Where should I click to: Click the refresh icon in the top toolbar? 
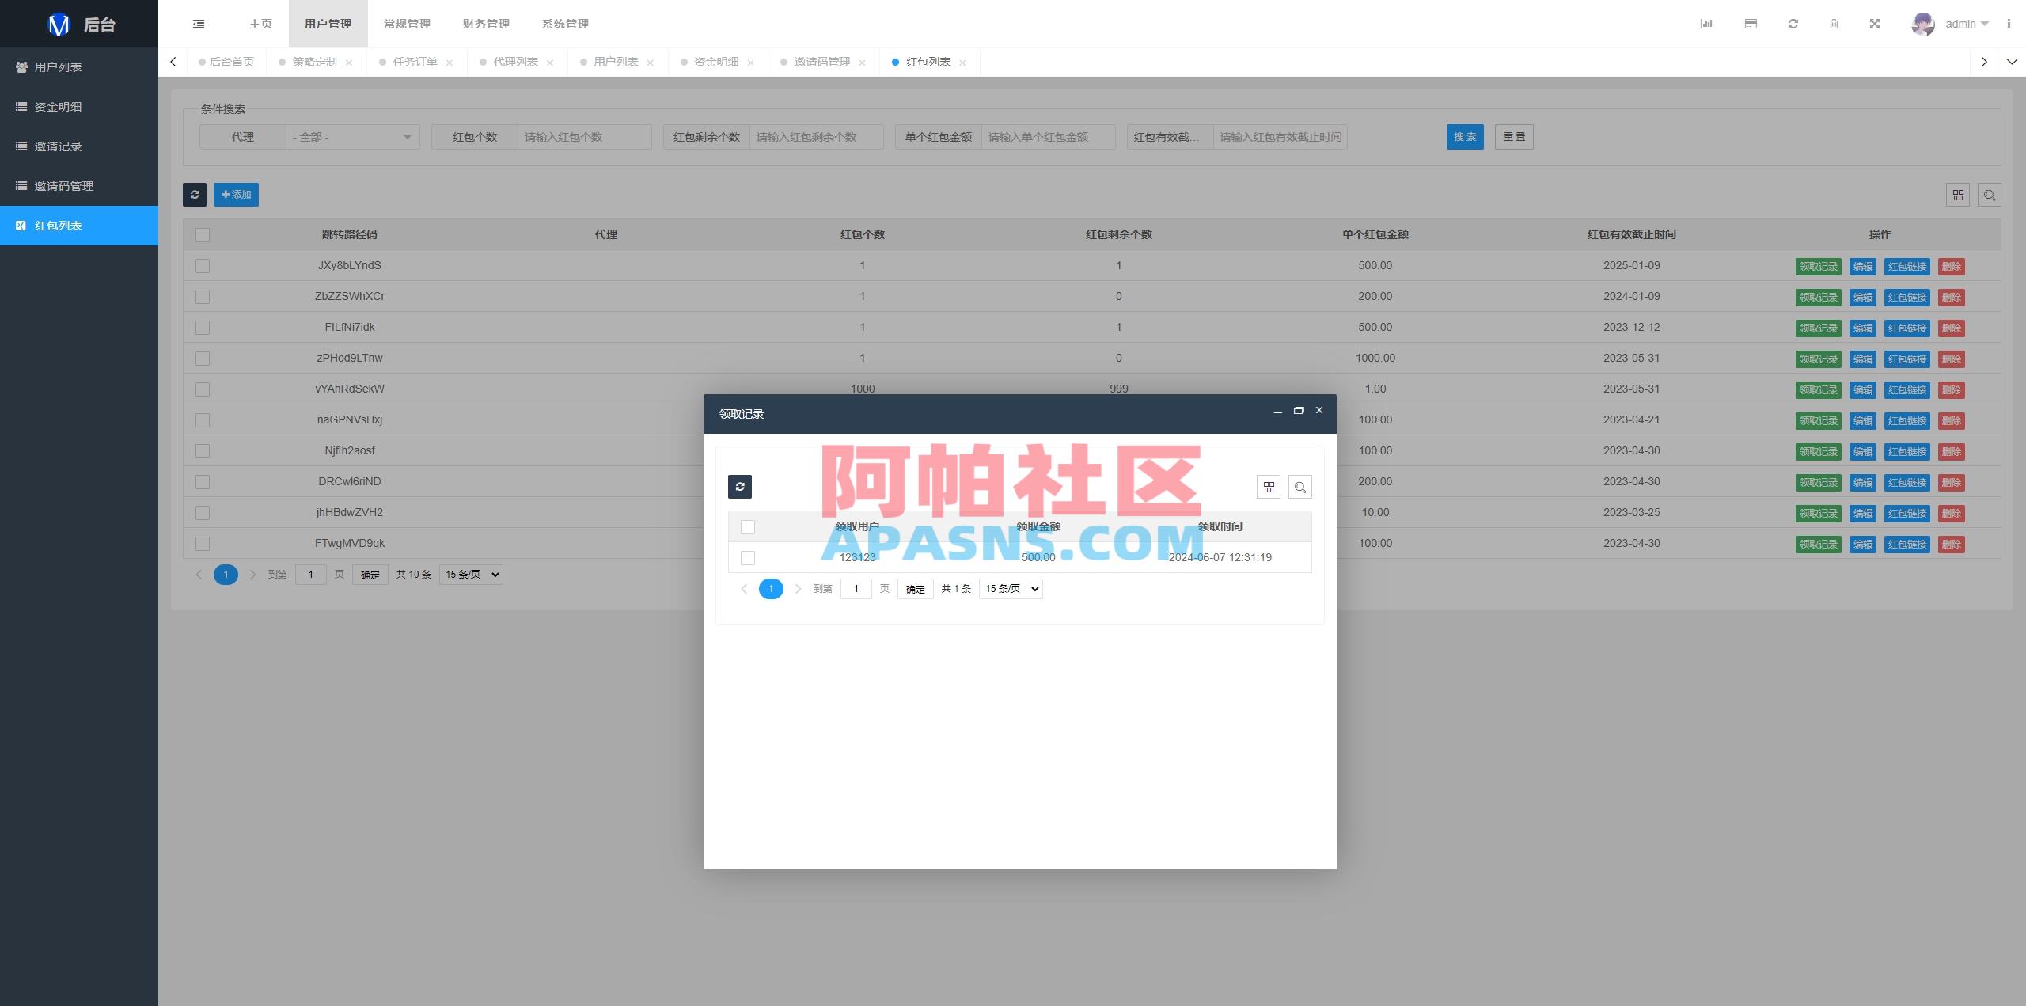[x=1792, y=24]
